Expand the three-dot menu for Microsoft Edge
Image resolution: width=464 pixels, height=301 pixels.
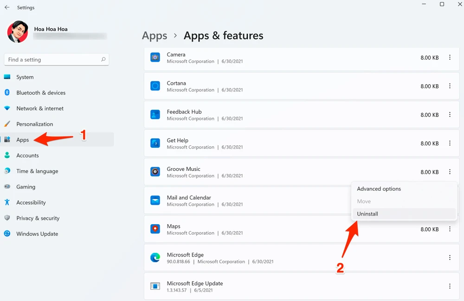(x=450, y=258)
